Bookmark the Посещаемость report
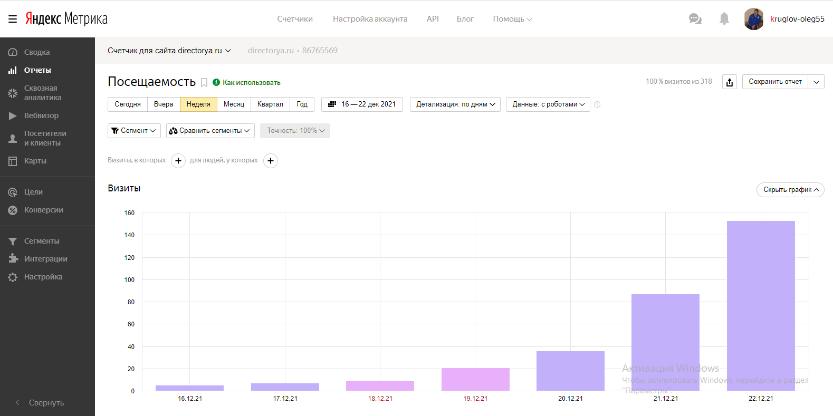Viewport: 833px width, 416px height. (x=204, y=83)
